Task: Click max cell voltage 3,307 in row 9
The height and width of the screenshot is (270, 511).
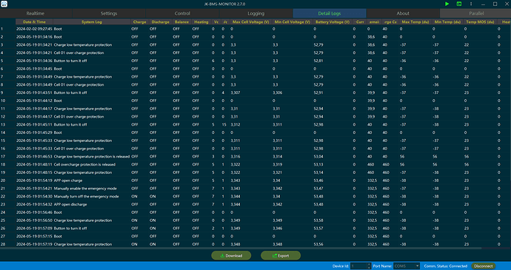Action: click(236, 92)
